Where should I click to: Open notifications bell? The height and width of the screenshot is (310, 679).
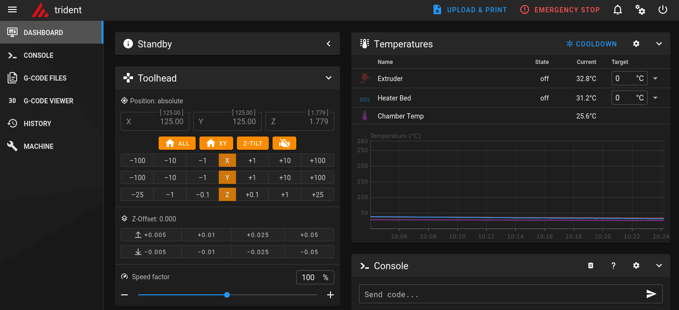click(x=617, y=10)
